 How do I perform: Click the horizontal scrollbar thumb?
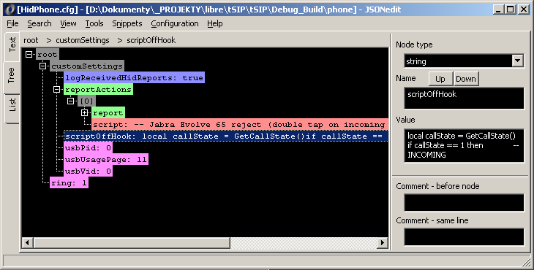(x=132, y=242)
